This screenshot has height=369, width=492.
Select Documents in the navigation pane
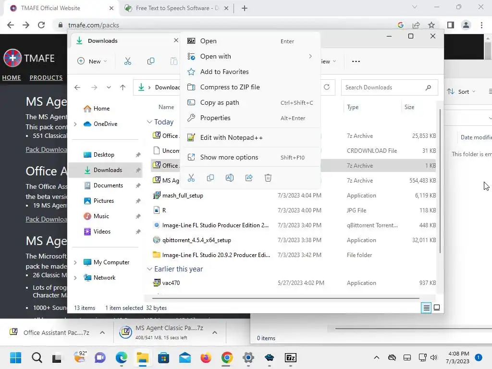point(106,185)
